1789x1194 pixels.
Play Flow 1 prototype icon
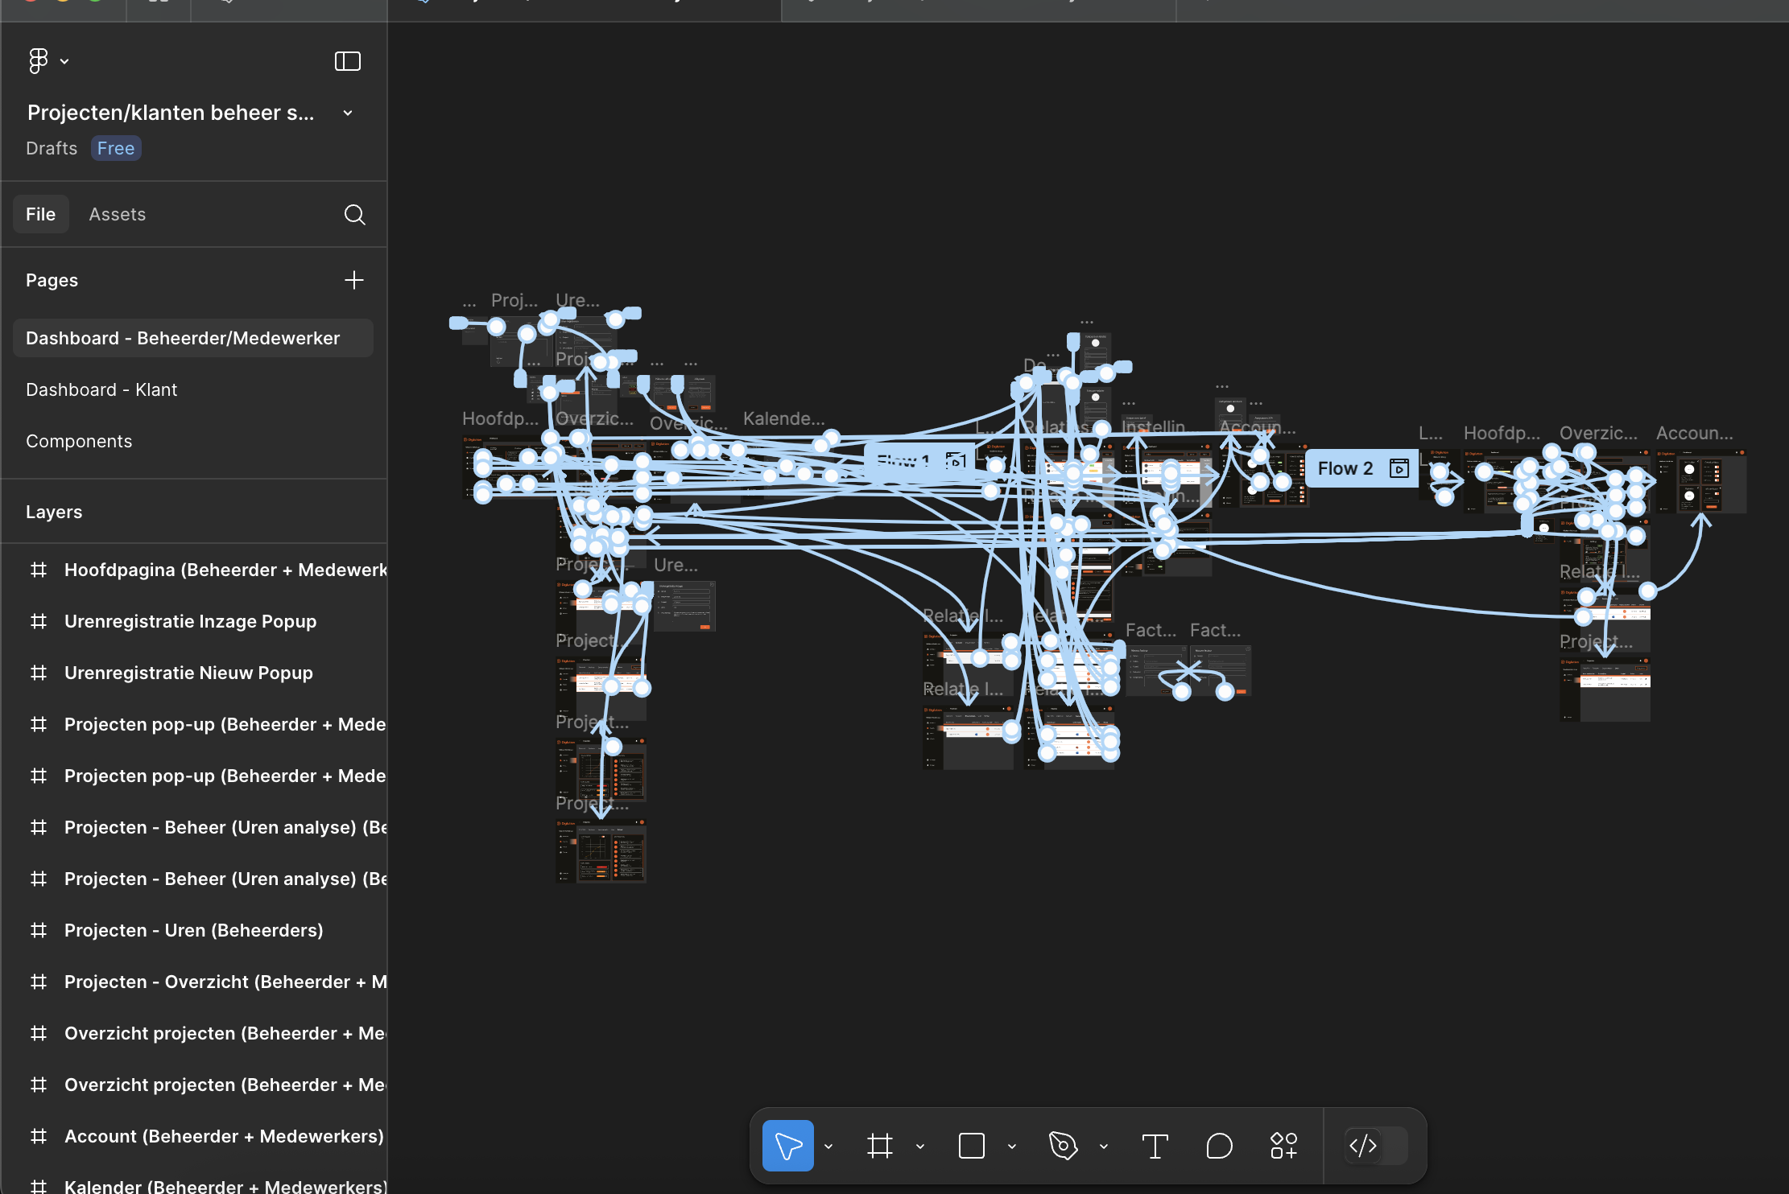pos(956,461)
